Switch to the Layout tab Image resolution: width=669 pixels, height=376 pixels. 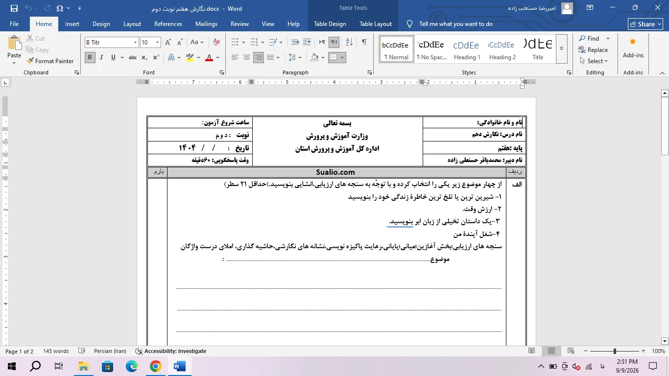132,24
